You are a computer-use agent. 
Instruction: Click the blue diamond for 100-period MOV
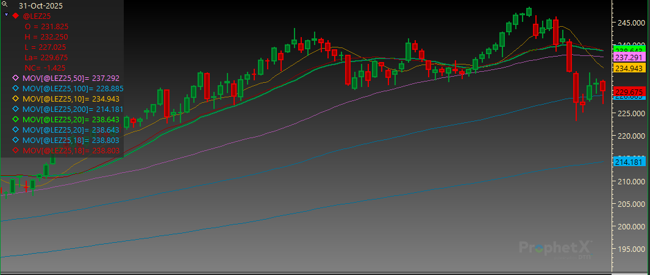pos(16,88)
